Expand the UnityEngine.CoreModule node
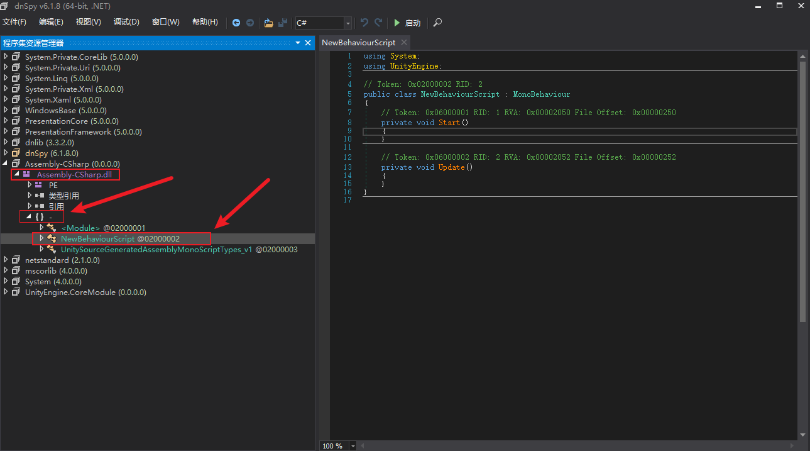This screenshot has width=810, height=451. pos(6,292)
